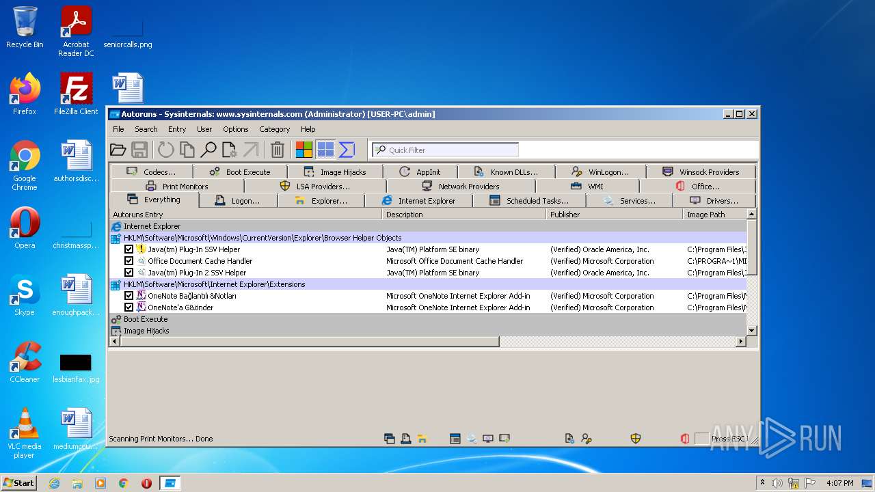Sort by Autoruns Entry column header
This screenshot has height=492, width=875.
coord(245,215)
